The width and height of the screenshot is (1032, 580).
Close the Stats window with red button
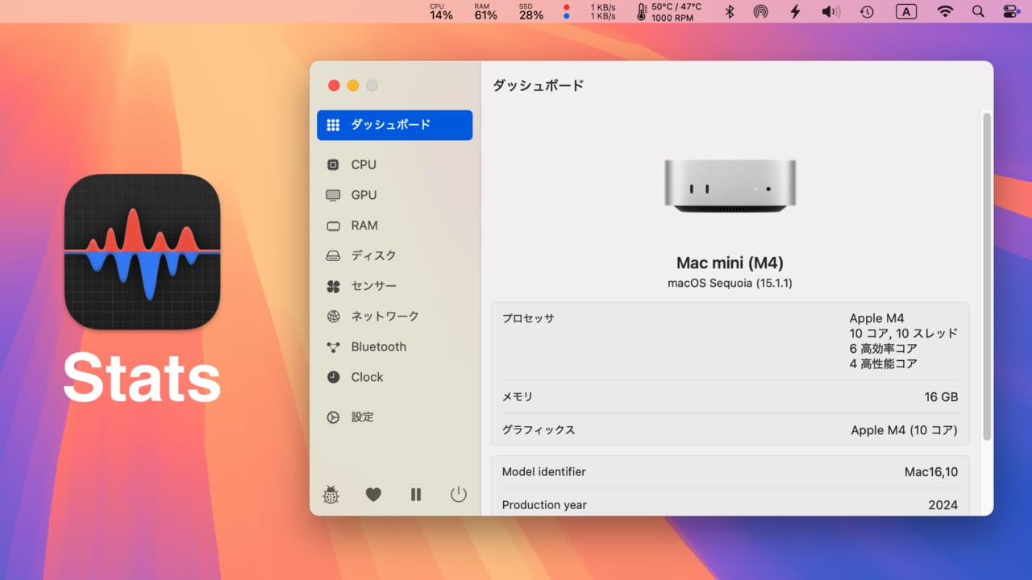[334, 85]
